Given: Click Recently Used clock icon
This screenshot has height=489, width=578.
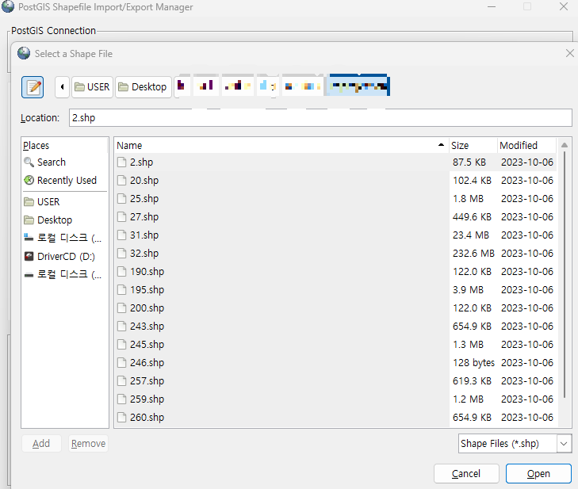Looking at the screenshot, I should 29,180.
